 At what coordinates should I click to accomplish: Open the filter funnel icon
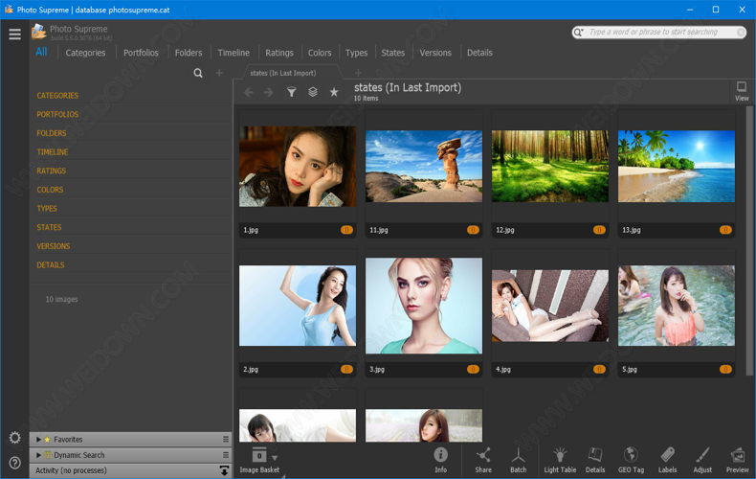pyautogui.click(x=291, y=92)
